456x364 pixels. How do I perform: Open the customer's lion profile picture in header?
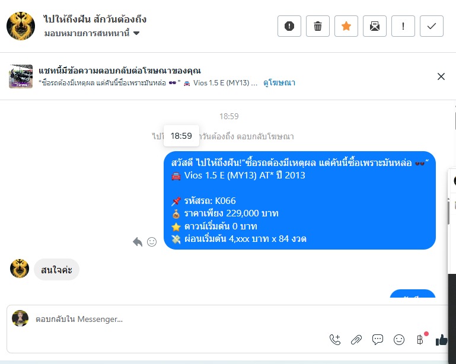click(x=21, y=26)
